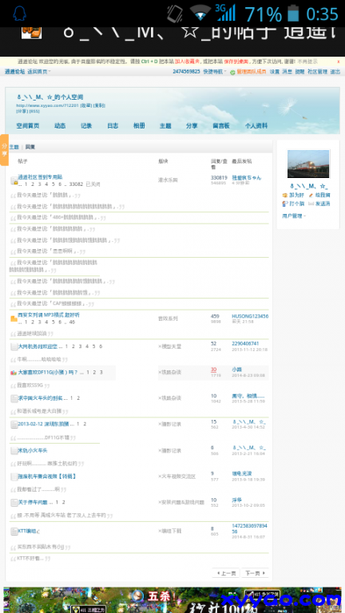Click last poster 2290406741

(x=245, y=344)
